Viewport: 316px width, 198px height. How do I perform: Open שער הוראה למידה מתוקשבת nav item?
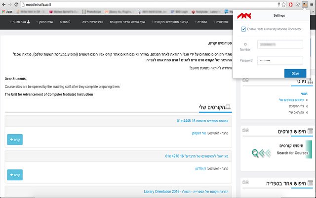click(x=127, y=22)
